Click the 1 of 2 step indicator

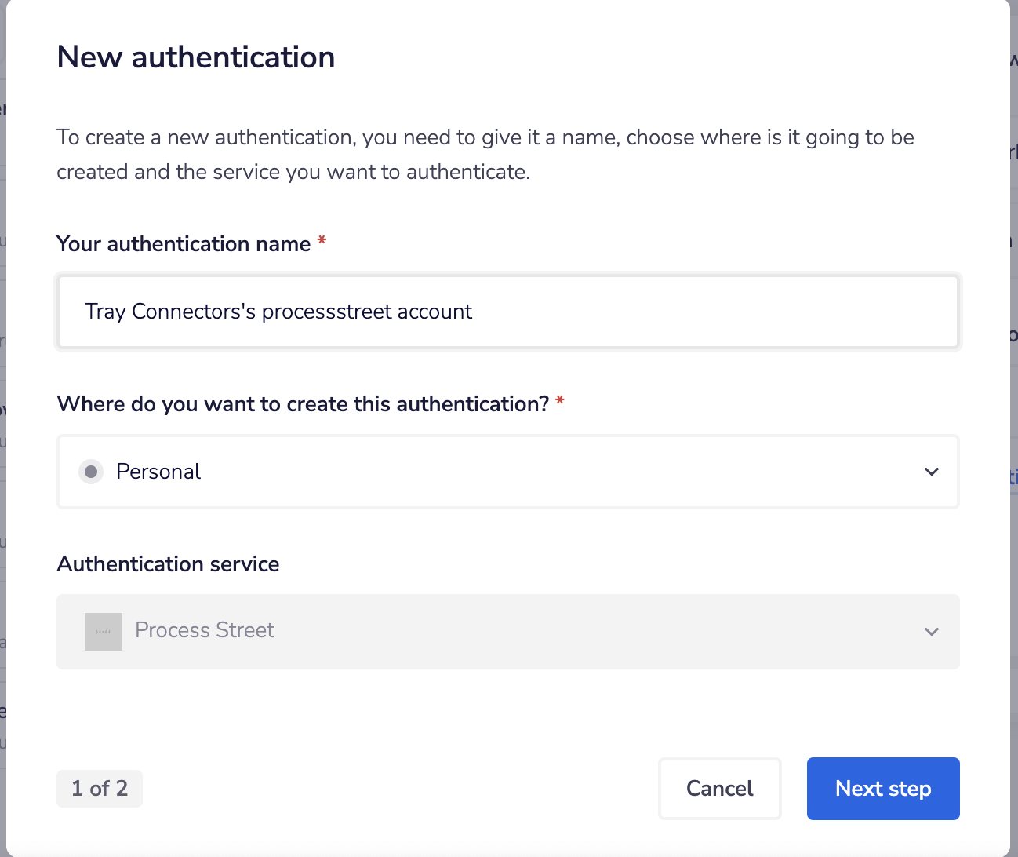(100, 788)
